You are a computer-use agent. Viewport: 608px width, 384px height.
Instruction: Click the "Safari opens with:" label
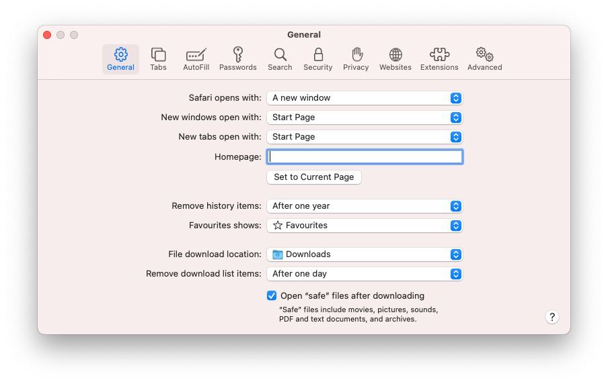click(x=225, y=98)
